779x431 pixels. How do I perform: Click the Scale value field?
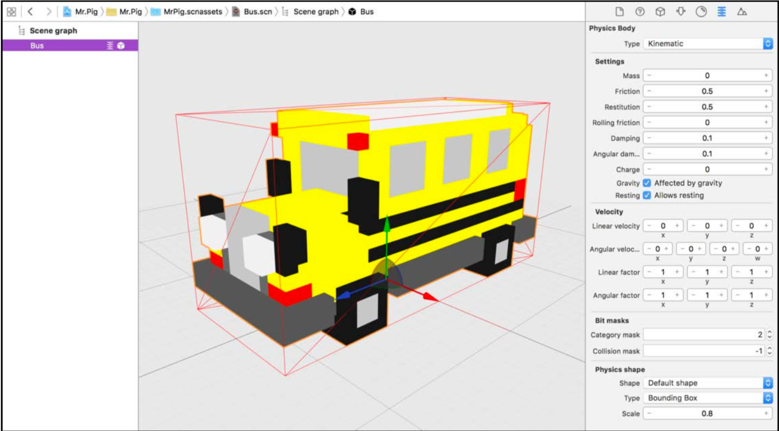pos(708,414)
